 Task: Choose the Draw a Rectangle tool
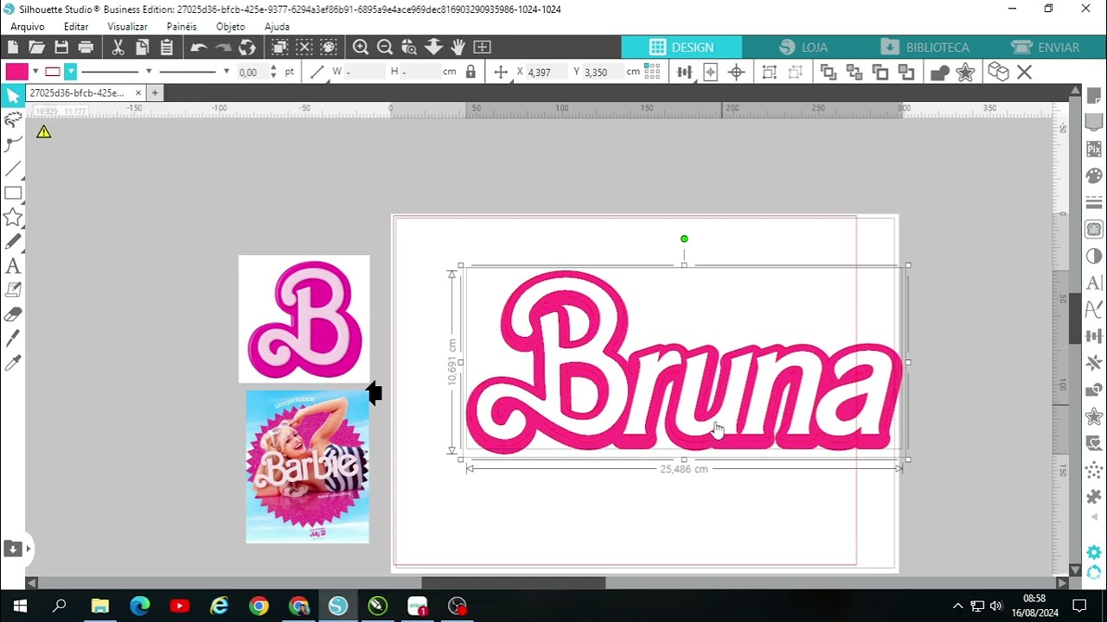[x=13, y=193]
